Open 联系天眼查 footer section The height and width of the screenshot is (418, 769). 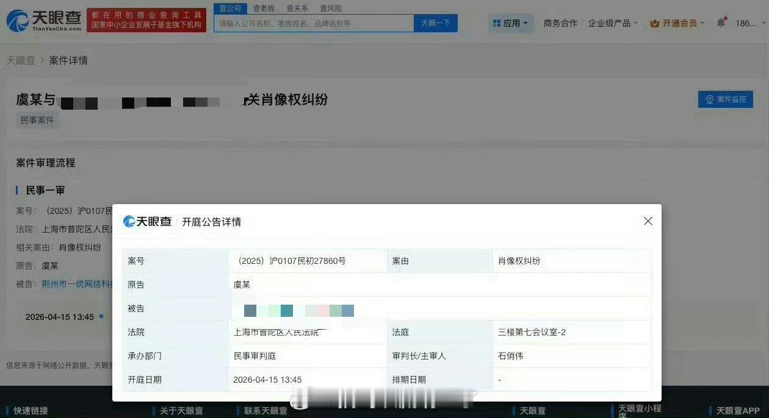click(x=265, y=411)
